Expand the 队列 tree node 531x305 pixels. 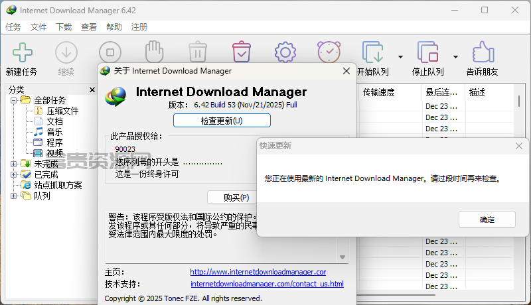[x=13, y=196]
